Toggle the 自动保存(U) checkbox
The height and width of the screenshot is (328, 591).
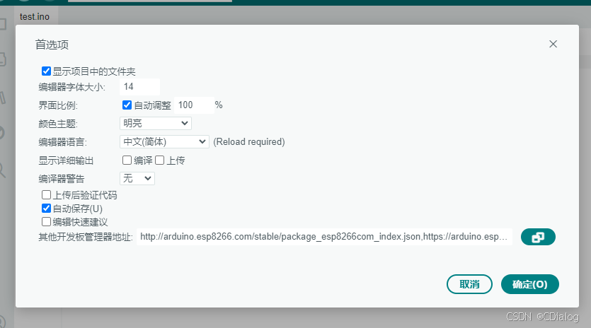(x=47, y=209)
